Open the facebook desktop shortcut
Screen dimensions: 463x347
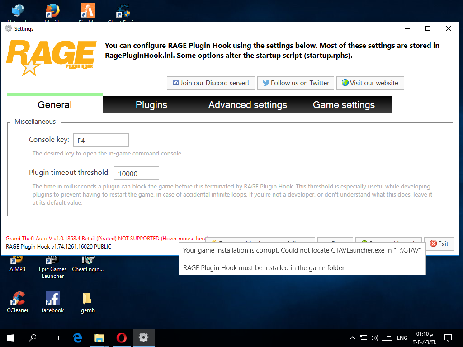[x=52, y=302]
